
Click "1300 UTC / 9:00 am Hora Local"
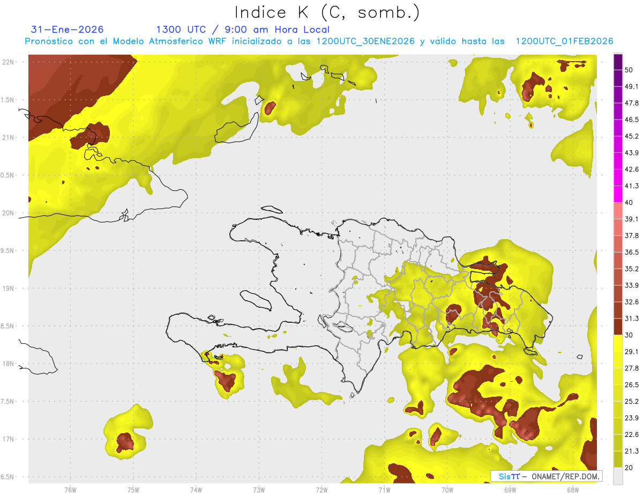point(243,29)
